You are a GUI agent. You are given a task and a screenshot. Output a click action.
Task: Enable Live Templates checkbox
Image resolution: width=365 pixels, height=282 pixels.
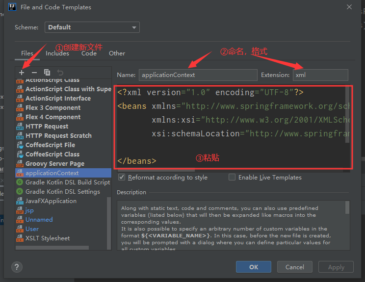click(232, 178)
